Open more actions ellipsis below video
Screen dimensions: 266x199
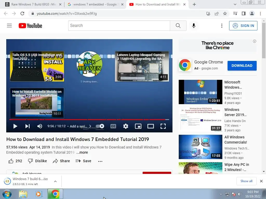tap(100, 161)
